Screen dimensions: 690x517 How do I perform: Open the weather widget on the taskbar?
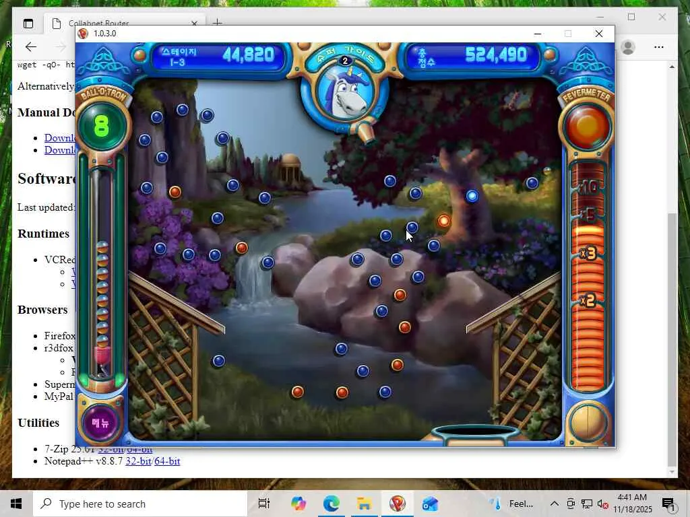pos(512,504)
